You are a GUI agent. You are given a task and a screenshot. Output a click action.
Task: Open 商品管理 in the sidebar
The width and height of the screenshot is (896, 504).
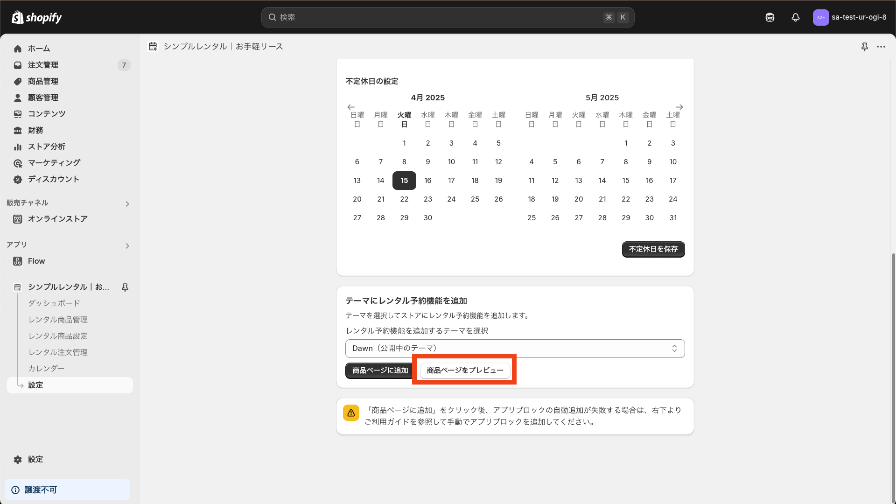(x=43, y=81)
